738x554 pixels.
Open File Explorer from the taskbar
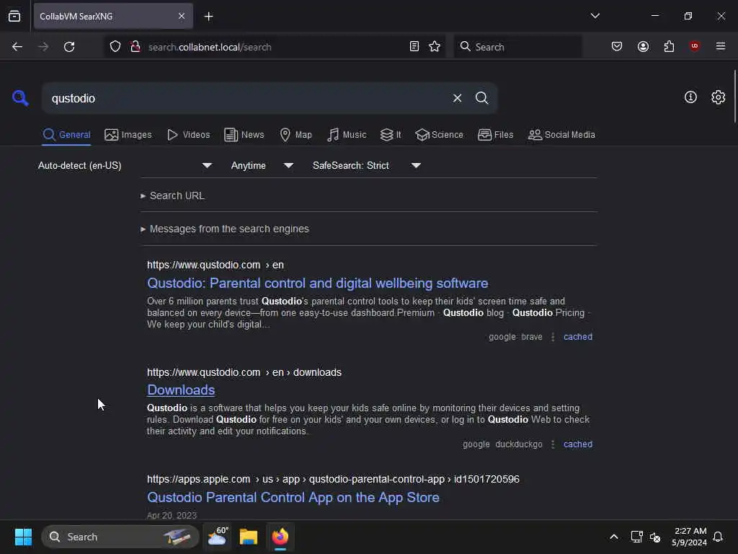point(249,537)
